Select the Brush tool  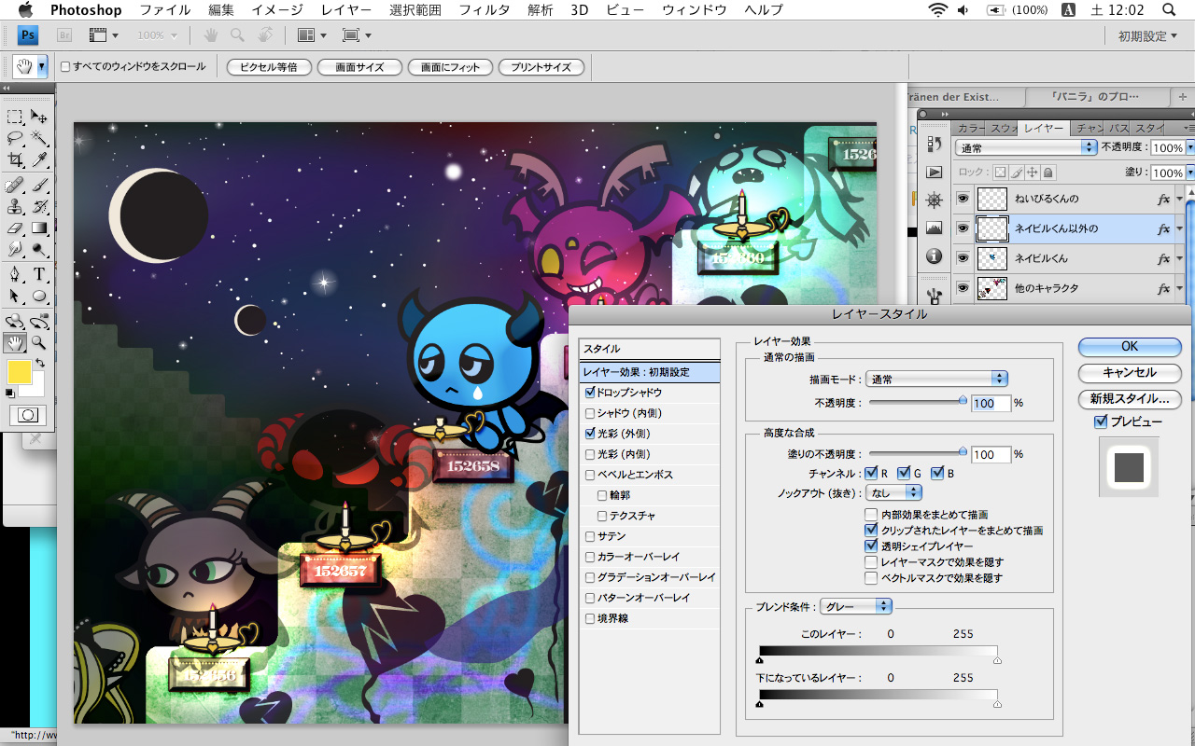click(39, 185)
